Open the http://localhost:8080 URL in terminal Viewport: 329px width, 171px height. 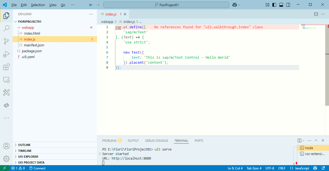(131, 158)
